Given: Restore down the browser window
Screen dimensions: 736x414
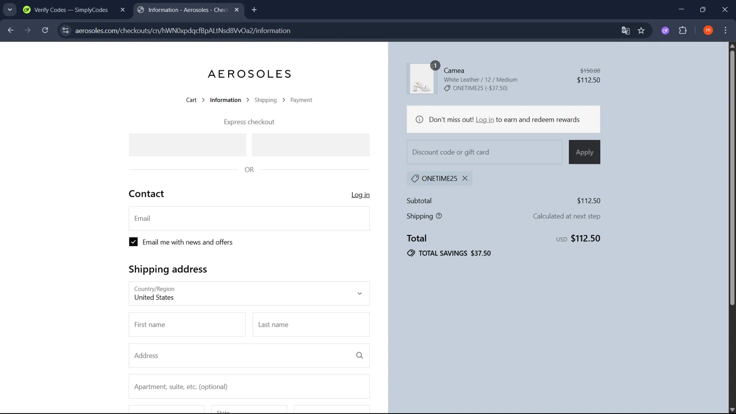Looking at the screenshot, I should pyautogui.click(x=703, y=9).
